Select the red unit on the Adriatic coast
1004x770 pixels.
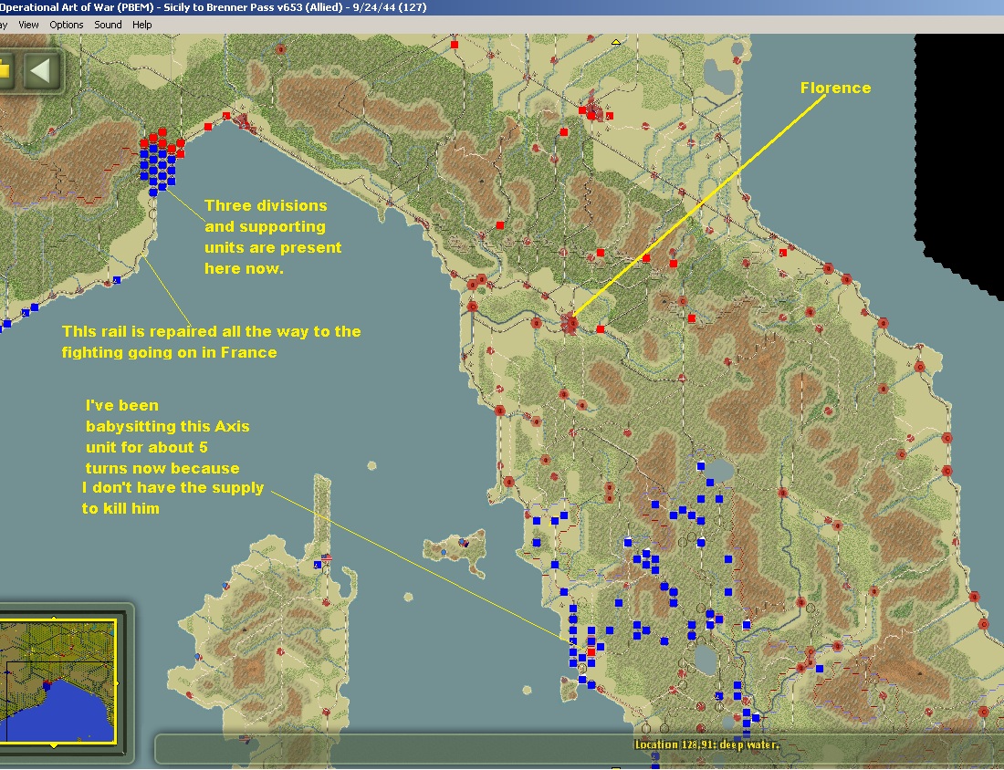pyautogui.click(x=782, y=253)
